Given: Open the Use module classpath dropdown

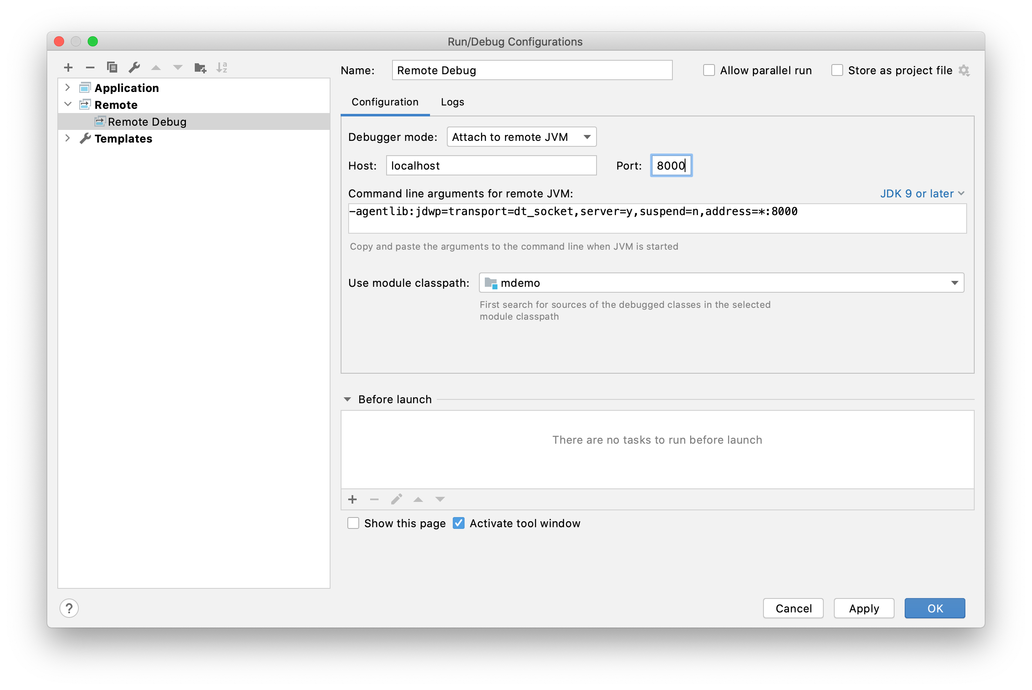Looking at the screenshot, I should (x=721, y=283).
